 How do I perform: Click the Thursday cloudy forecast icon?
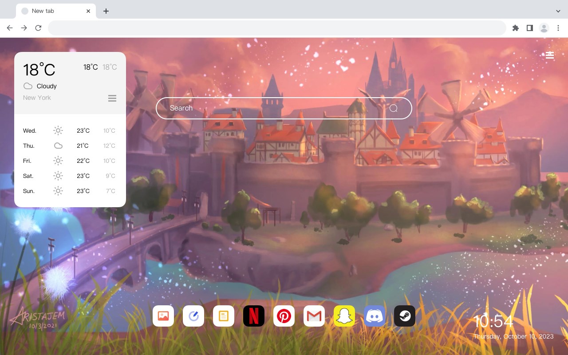point(58,146)
